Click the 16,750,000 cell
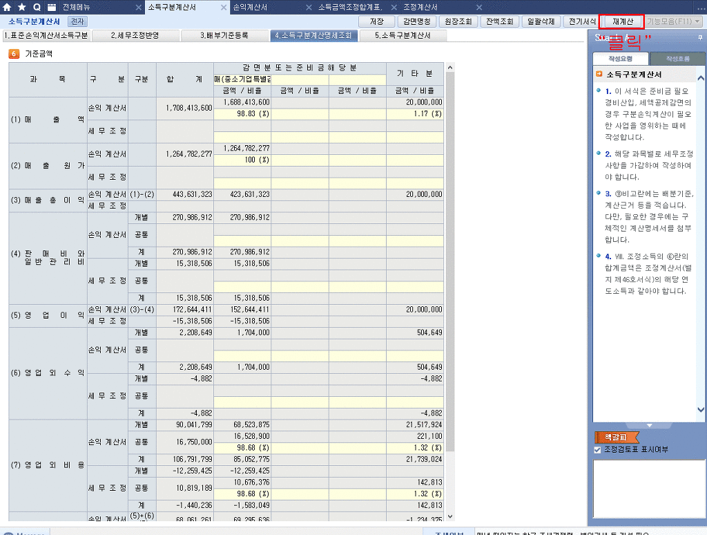This screenshot has height=535, width=707. (x=185, y=442)
